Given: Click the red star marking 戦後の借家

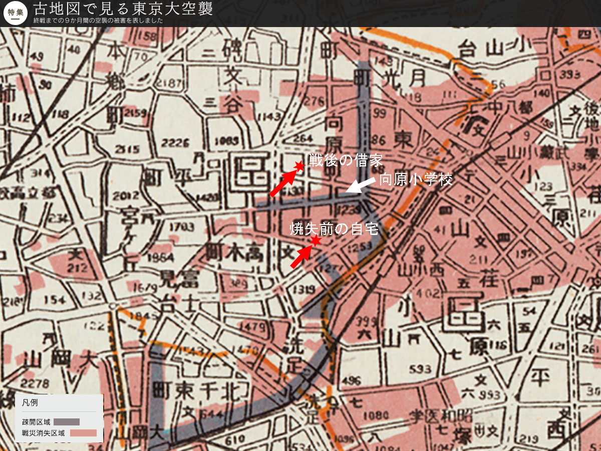Looking at the screenshot, I should point(299,166).
